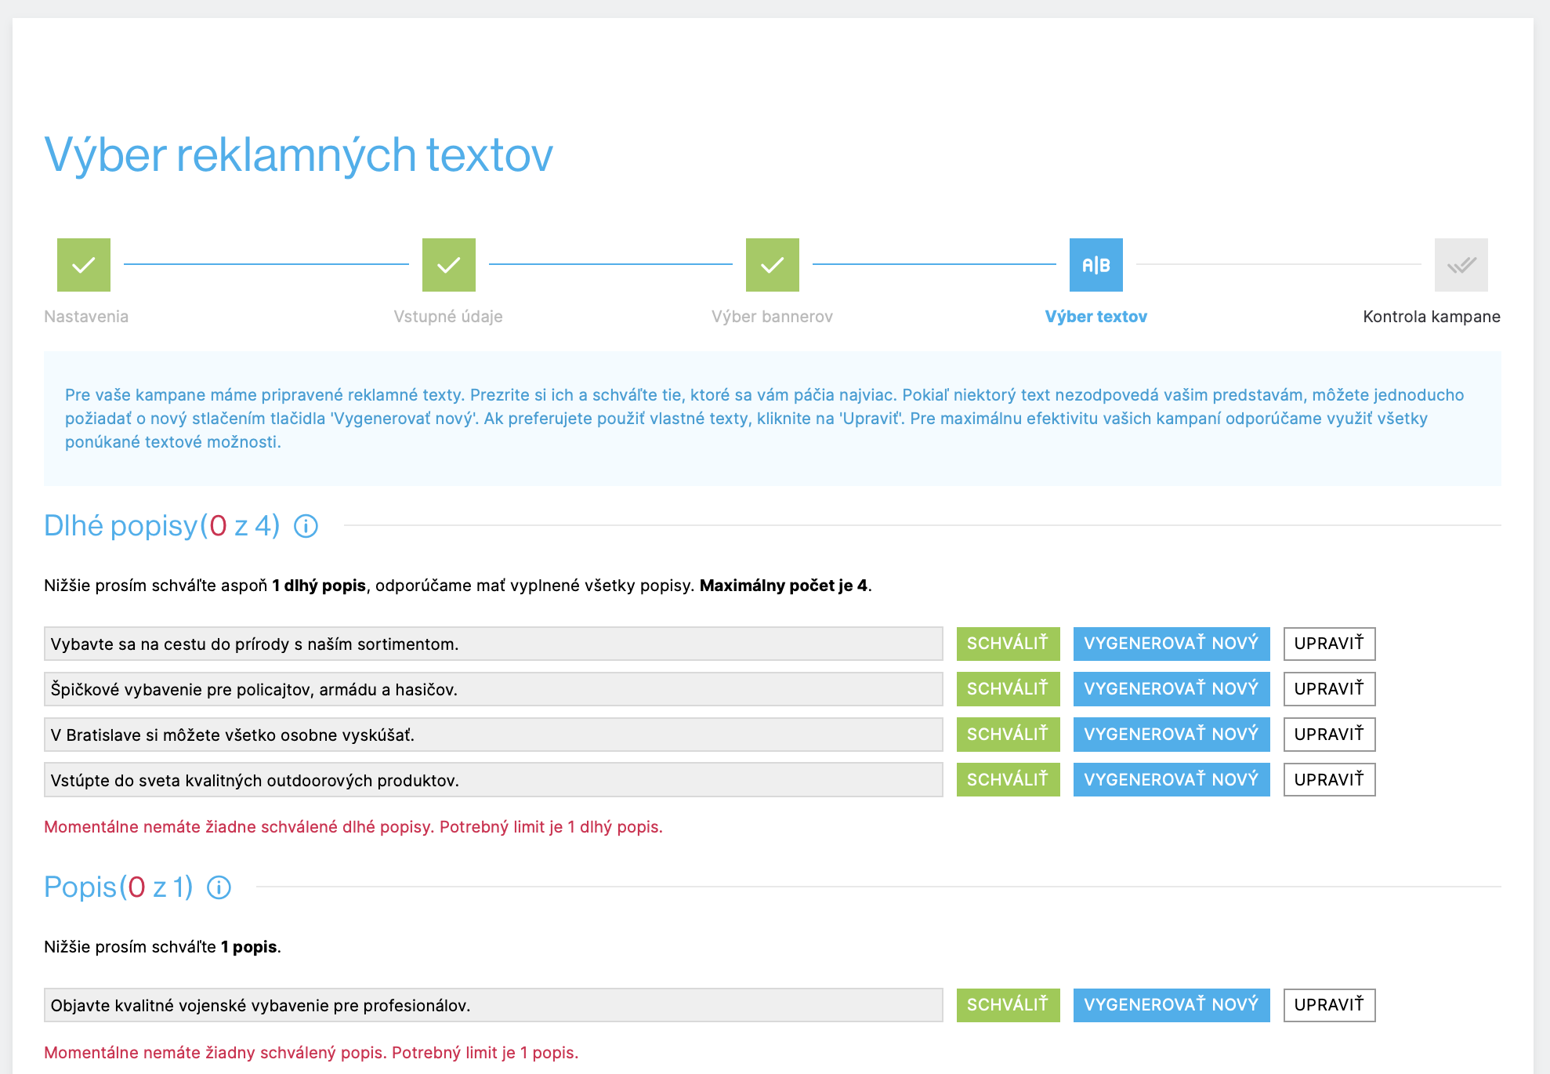
Task: Edit the 'Objavte kvalitné vojenské' text
Action: pos(1329,1005)
